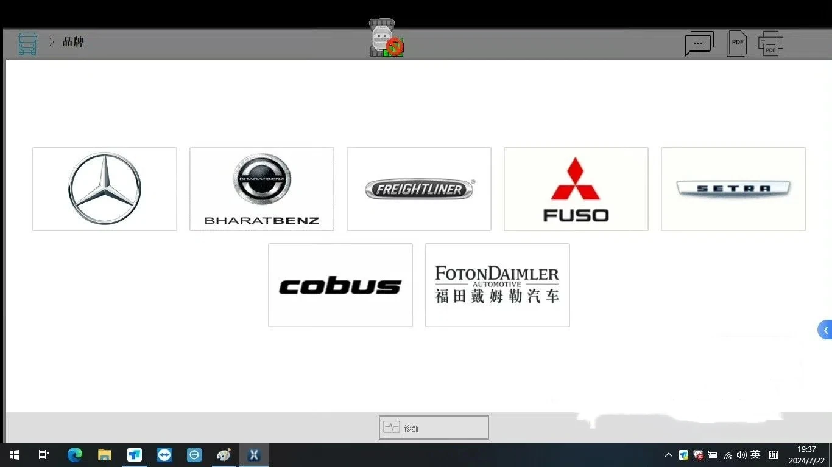Open the Paint palette taskbar icon
Image resolution: width=832 pixels, height=467 pixels.
pyautogui.click(x=224, y=455)
